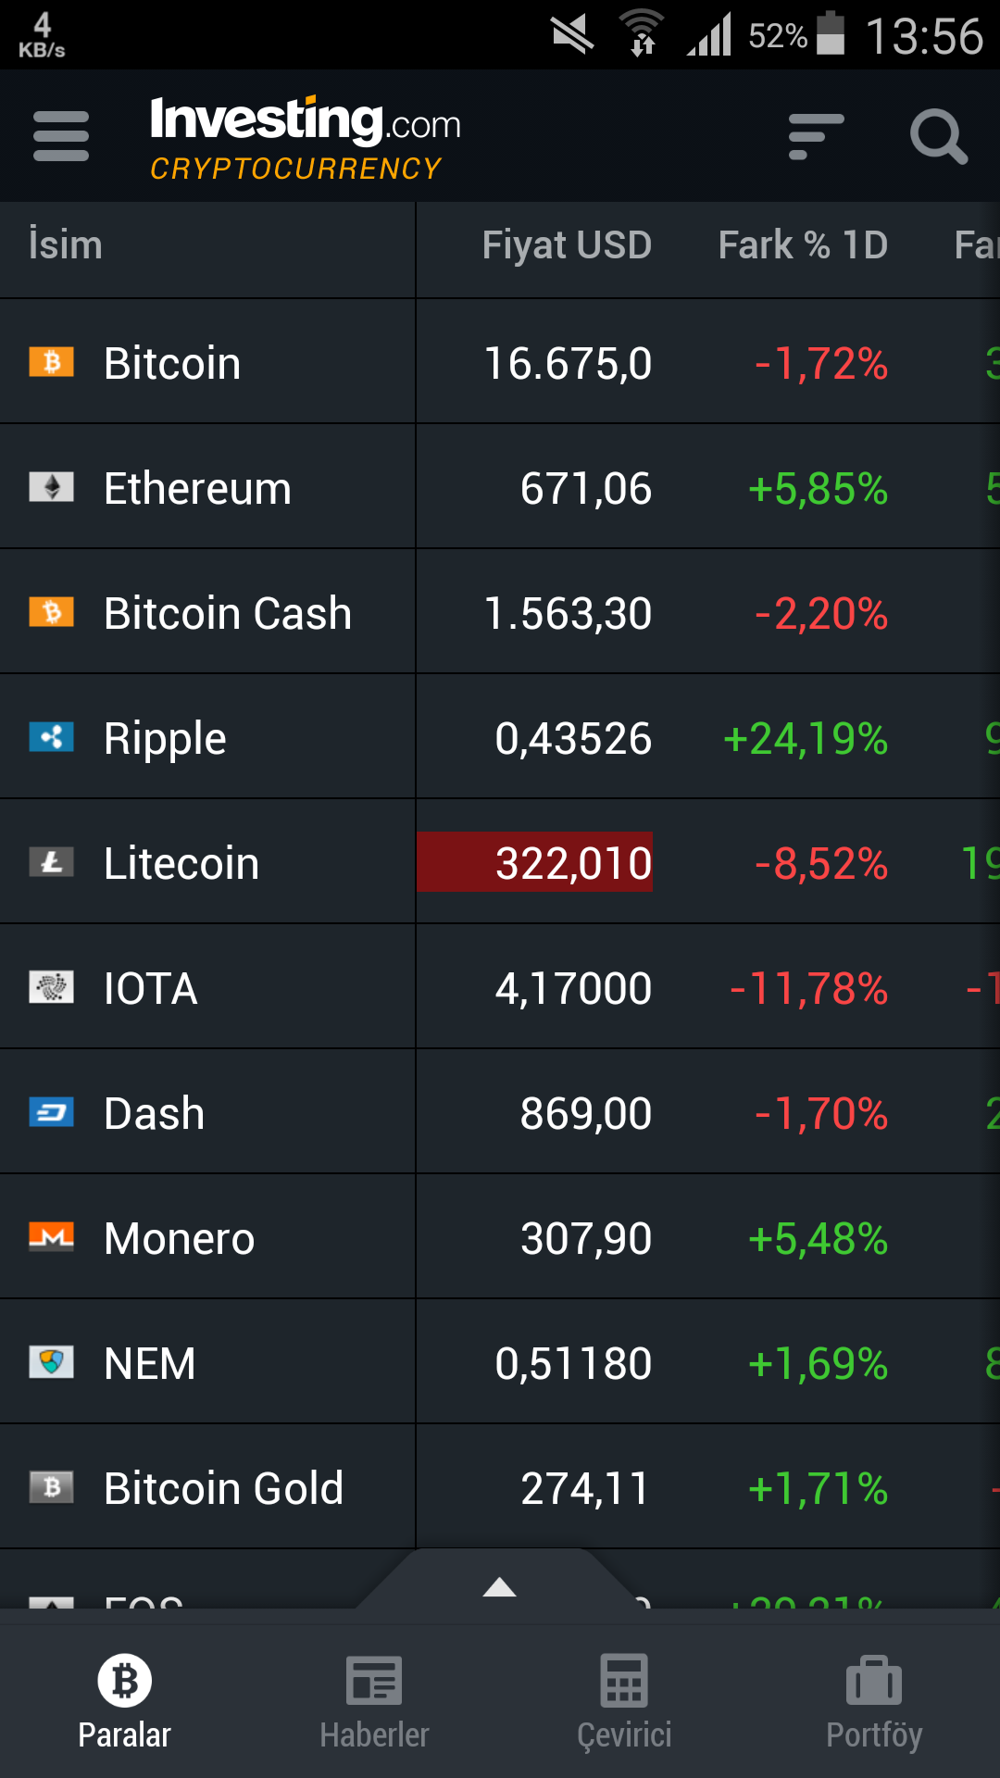1000x1778 pixels.
Task: Open Bitcoin Cash details
Action: (500, 612)
